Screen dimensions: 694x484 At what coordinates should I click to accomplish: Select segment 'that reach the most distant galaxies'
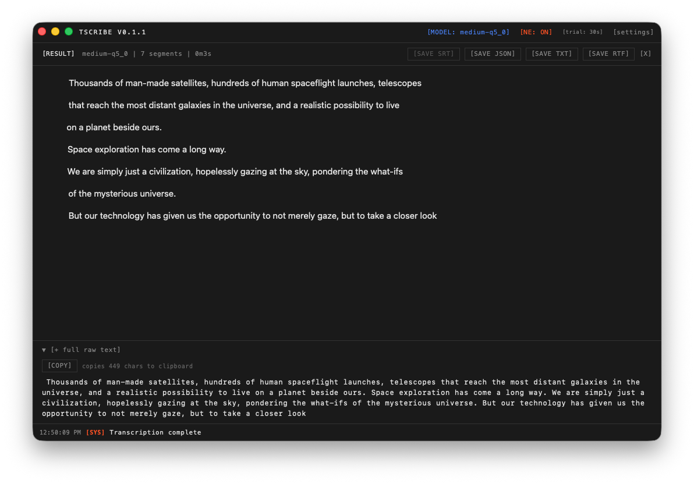click(233, 105)
